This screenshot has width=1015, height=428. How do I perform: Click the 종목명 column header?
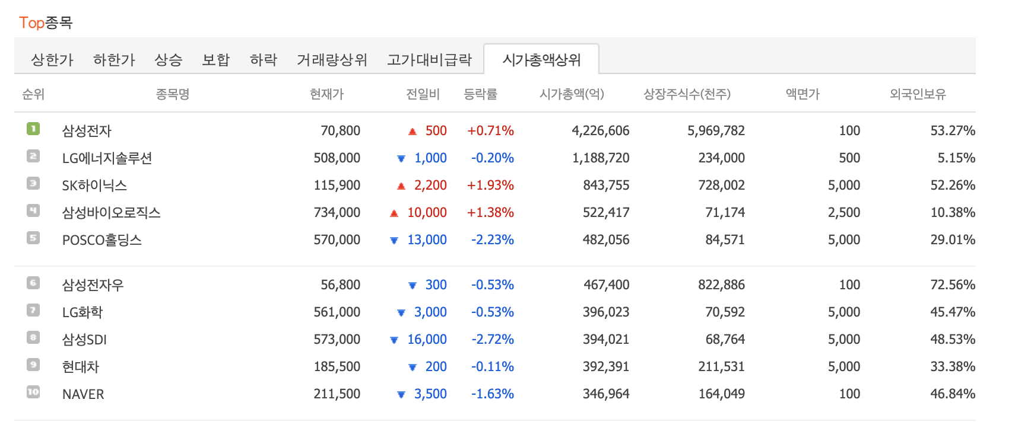(173, 94)
